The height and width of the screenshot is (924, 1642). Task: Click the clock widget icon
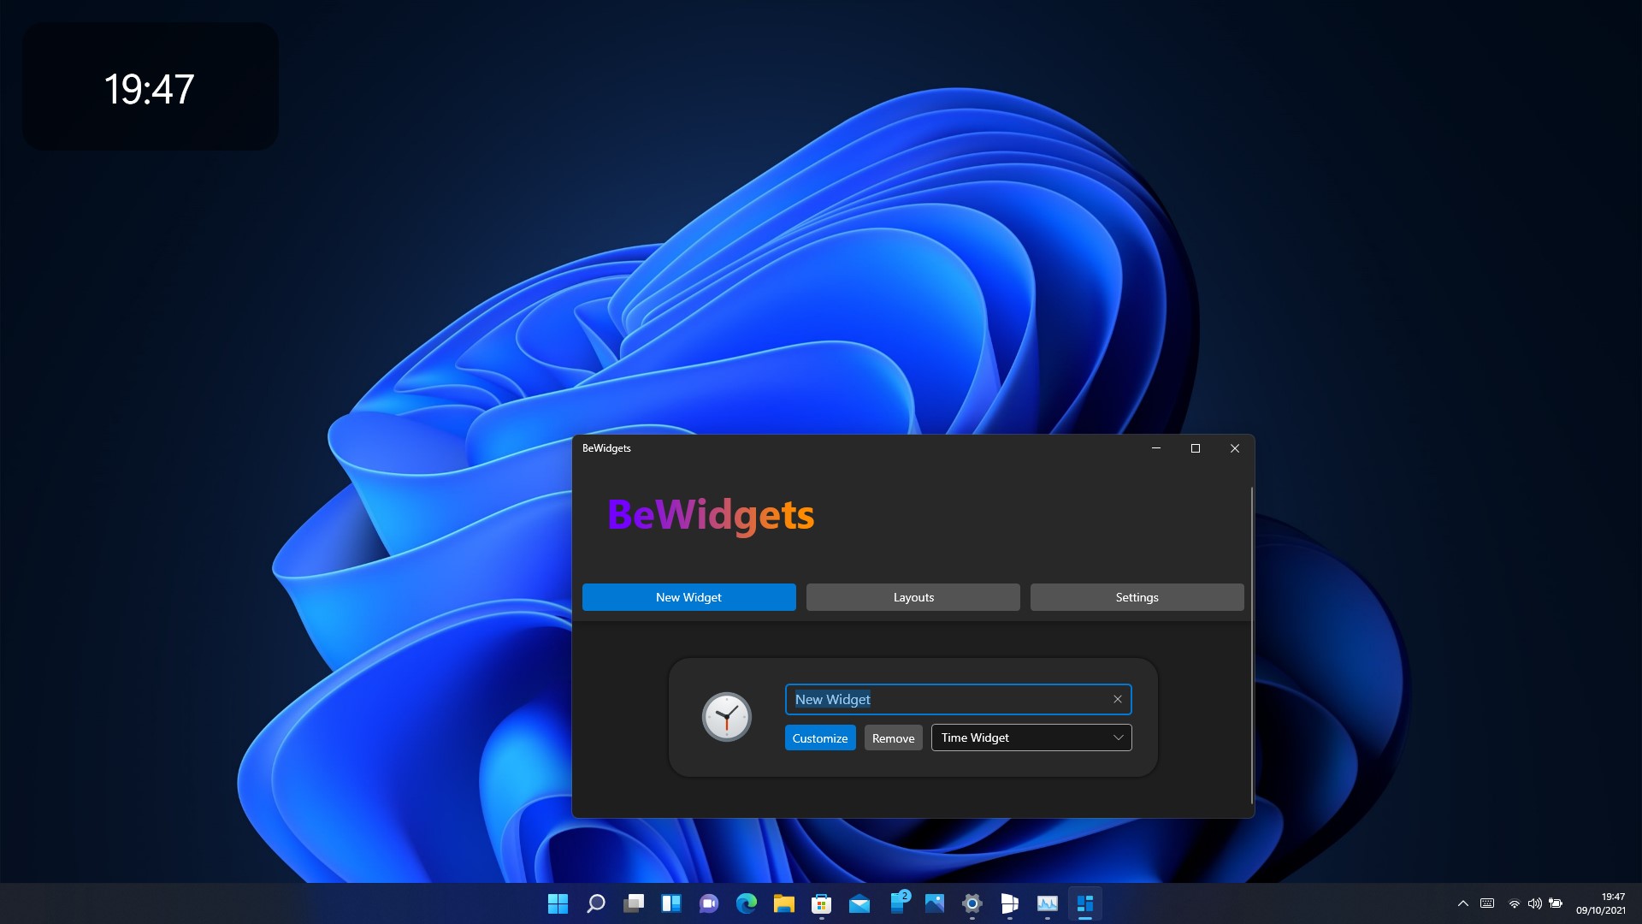(x=726, y=717)
